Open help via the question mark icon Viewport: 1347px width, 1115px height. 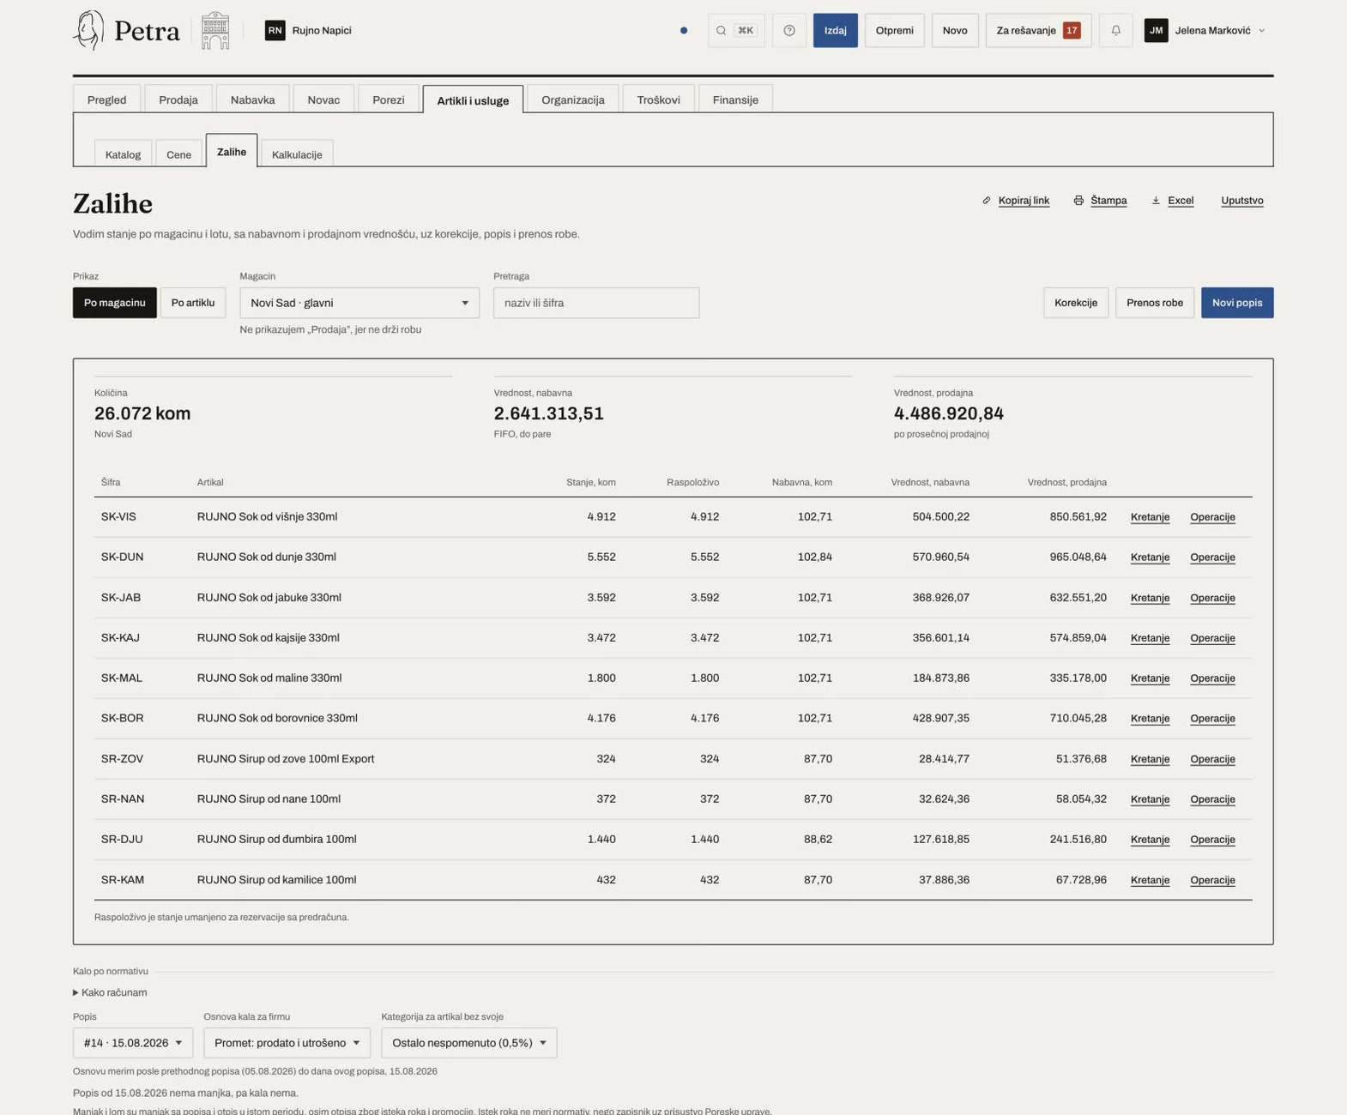click(x=789, y=31)
